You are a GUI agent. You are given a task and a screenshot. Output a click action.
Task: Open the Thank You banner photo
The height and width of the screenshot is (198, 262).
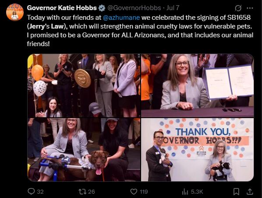click(198, 150)
